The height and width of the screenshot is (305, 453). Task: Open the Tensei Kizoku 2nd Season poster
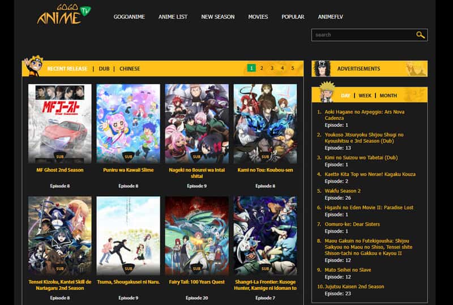[60, 235]
